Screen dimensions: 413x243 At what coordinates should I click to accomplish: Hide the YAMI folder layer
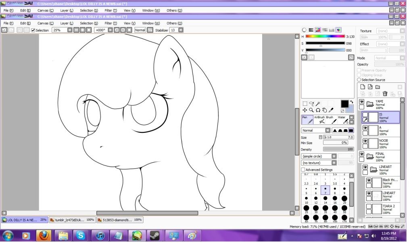pyautogui.click(x=362, y=102)
